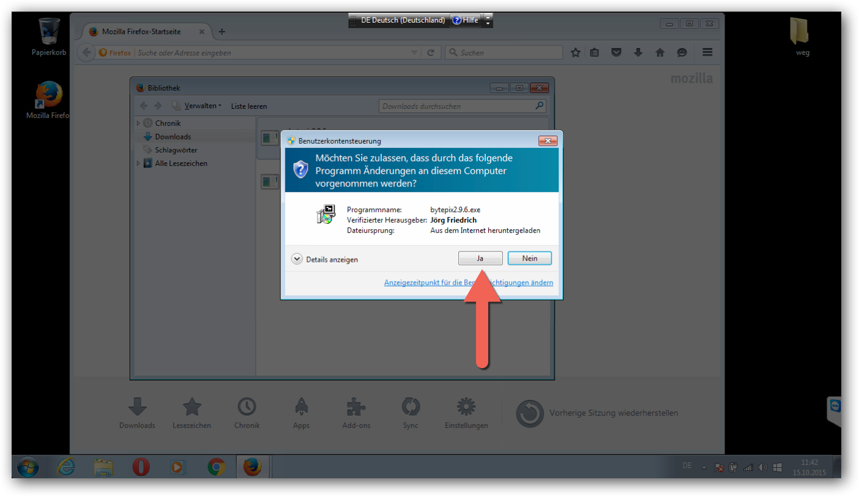This screenshot has width=859, height=496.
Task: Open the address bar history dropdown arrow
Action: pos(414,53)
